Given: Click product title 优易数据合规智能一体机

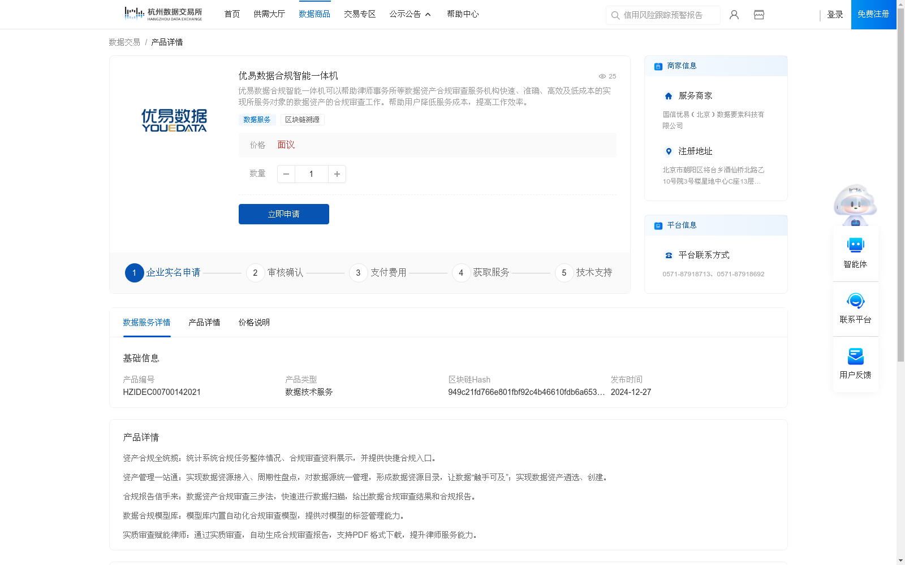Looking at the screenshot, I should [x=288, y=76].
